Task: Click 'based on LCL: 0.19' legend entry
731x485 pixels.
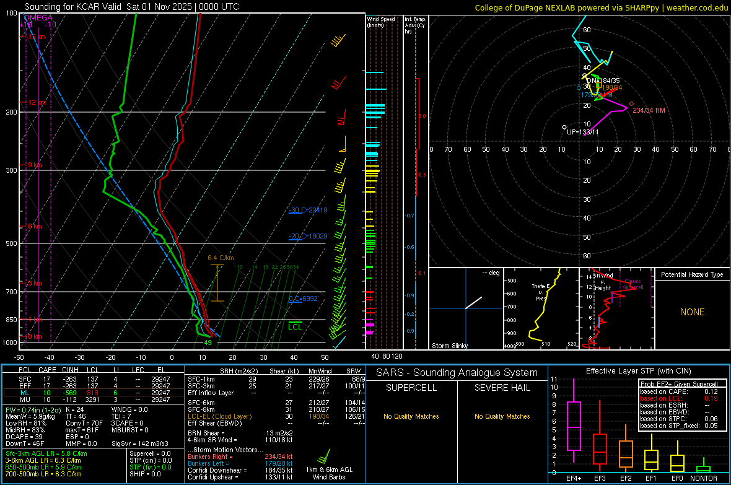Action: (x=679, y=398)
